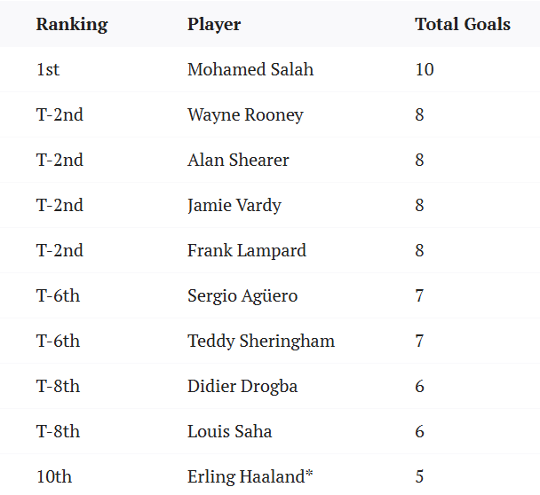Click Mohamed Salah's total of 10 goals
540x495 pixels.
click(424, 69)
